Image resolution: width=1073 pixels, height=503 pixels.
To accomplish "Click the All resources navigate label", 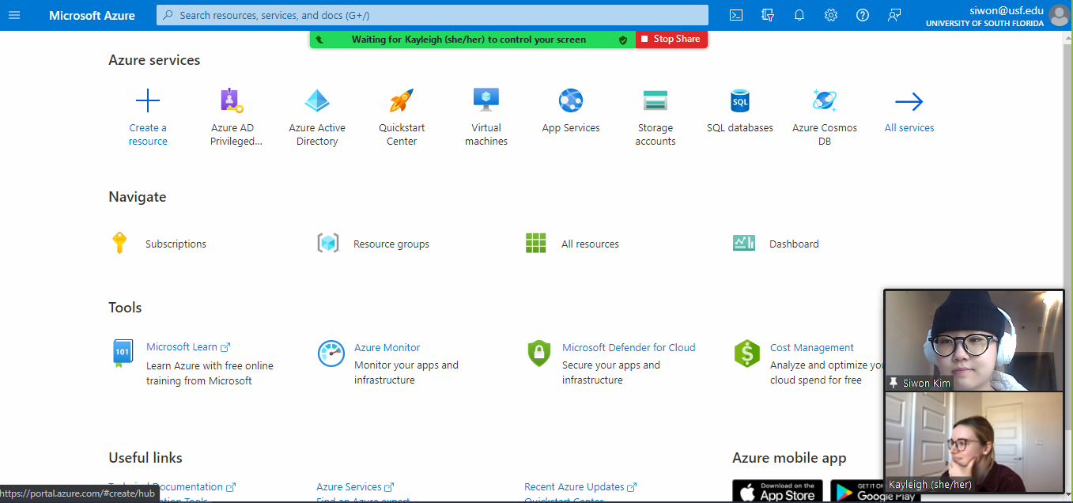I will tap(590, 244).
